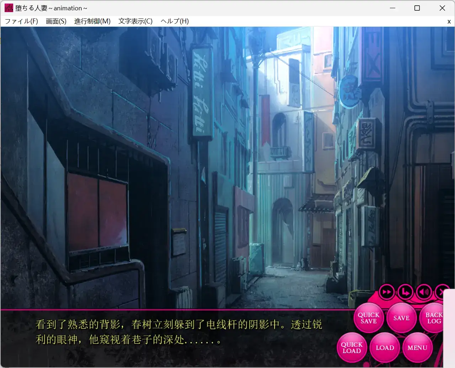Click the LOAD bubble button
The image size is (455, 368).
(385, 348)
